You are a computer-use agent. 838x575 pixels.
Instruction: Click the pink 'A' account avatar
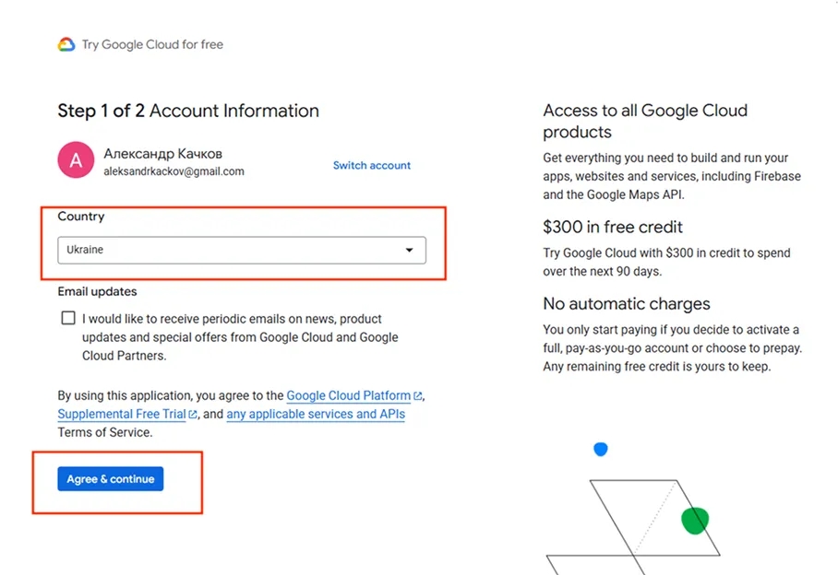[x=76, y=159]
